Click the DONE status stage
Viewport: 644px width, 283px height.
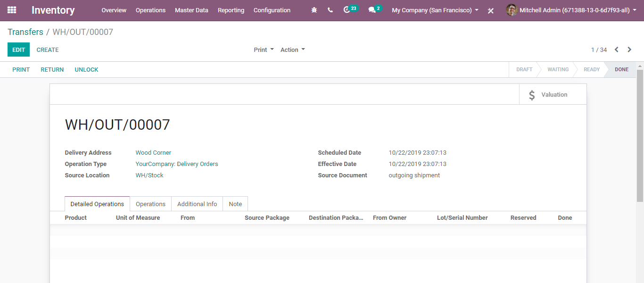[x=621, y=69]
